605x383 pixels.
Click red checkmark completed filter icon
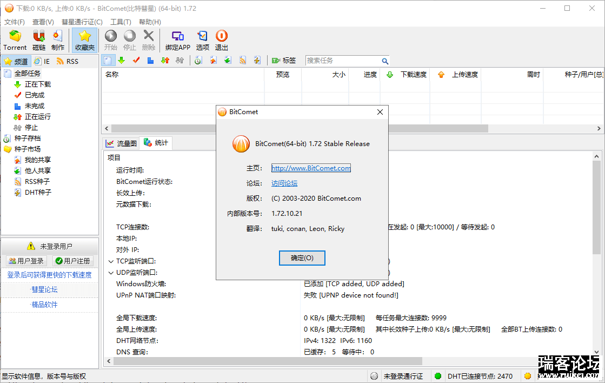tap(136, 61)
